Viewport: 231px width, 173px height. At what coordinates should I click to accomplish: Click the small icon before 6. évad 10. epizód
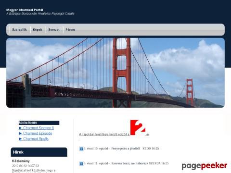[81, 149]
